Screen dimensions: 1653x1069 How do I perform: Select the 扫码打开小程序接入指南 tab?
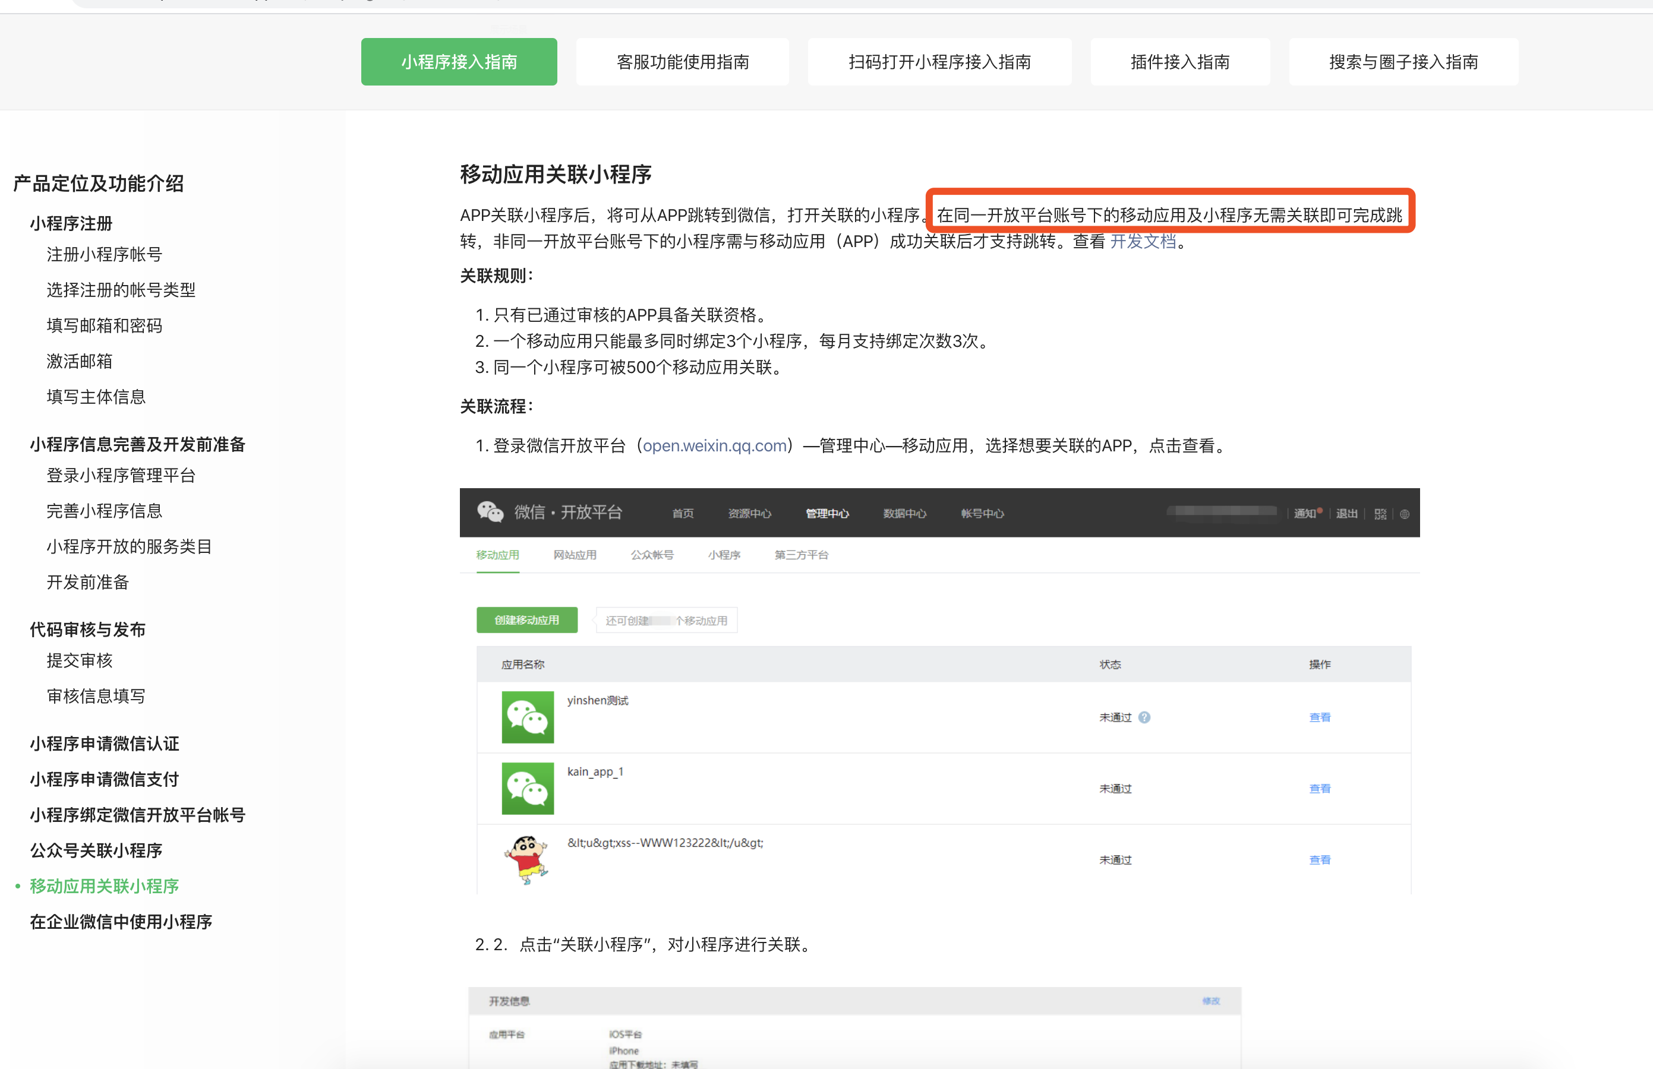pyautogui.click(x=939, y=62)
